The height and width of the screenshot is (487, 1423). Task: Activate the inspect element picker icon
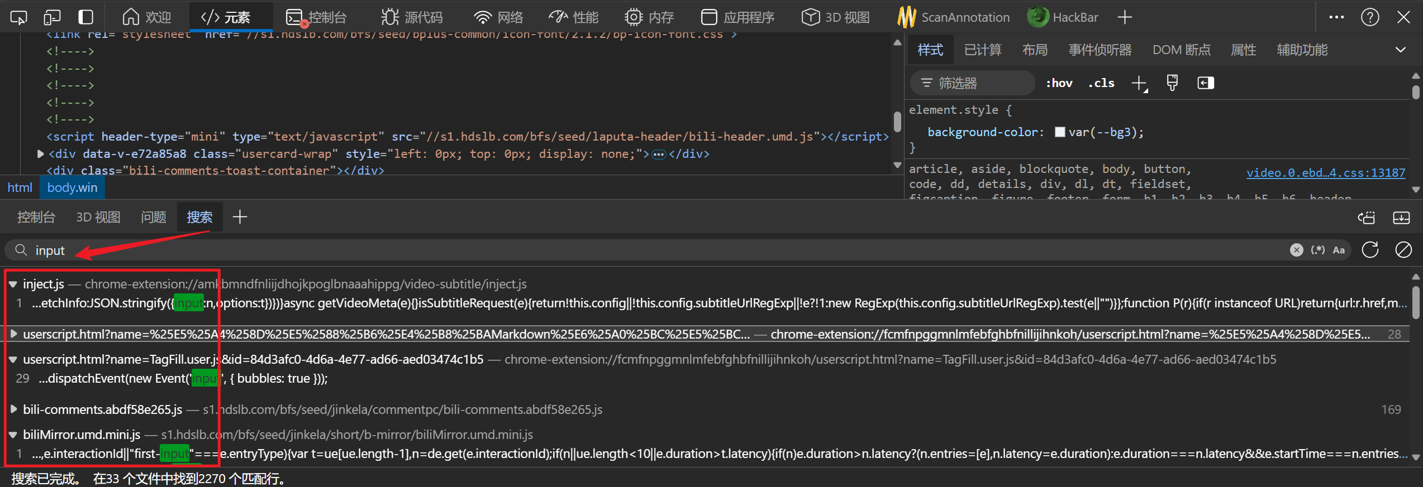(18, 17)
